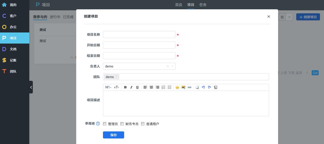Switch to the 任务 tab
Viewport: 324px width, 144px height.
pyautogui.click(x=203, y=5)
